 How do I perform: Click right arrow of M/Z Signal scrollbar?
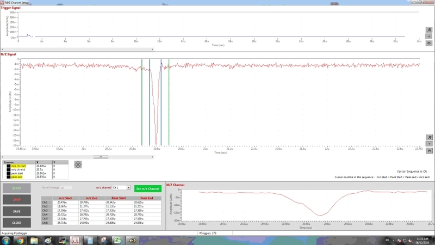pyautogui.click(x=152, y=157)
